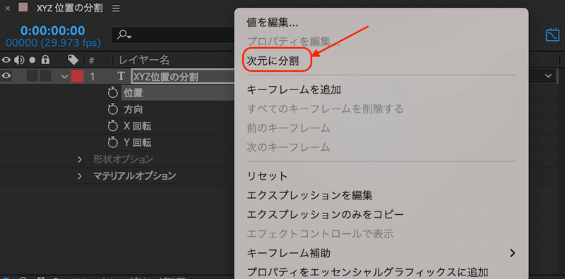Click the layer number 1
Viewport: 565px width, 279px height.
(93, 77)
